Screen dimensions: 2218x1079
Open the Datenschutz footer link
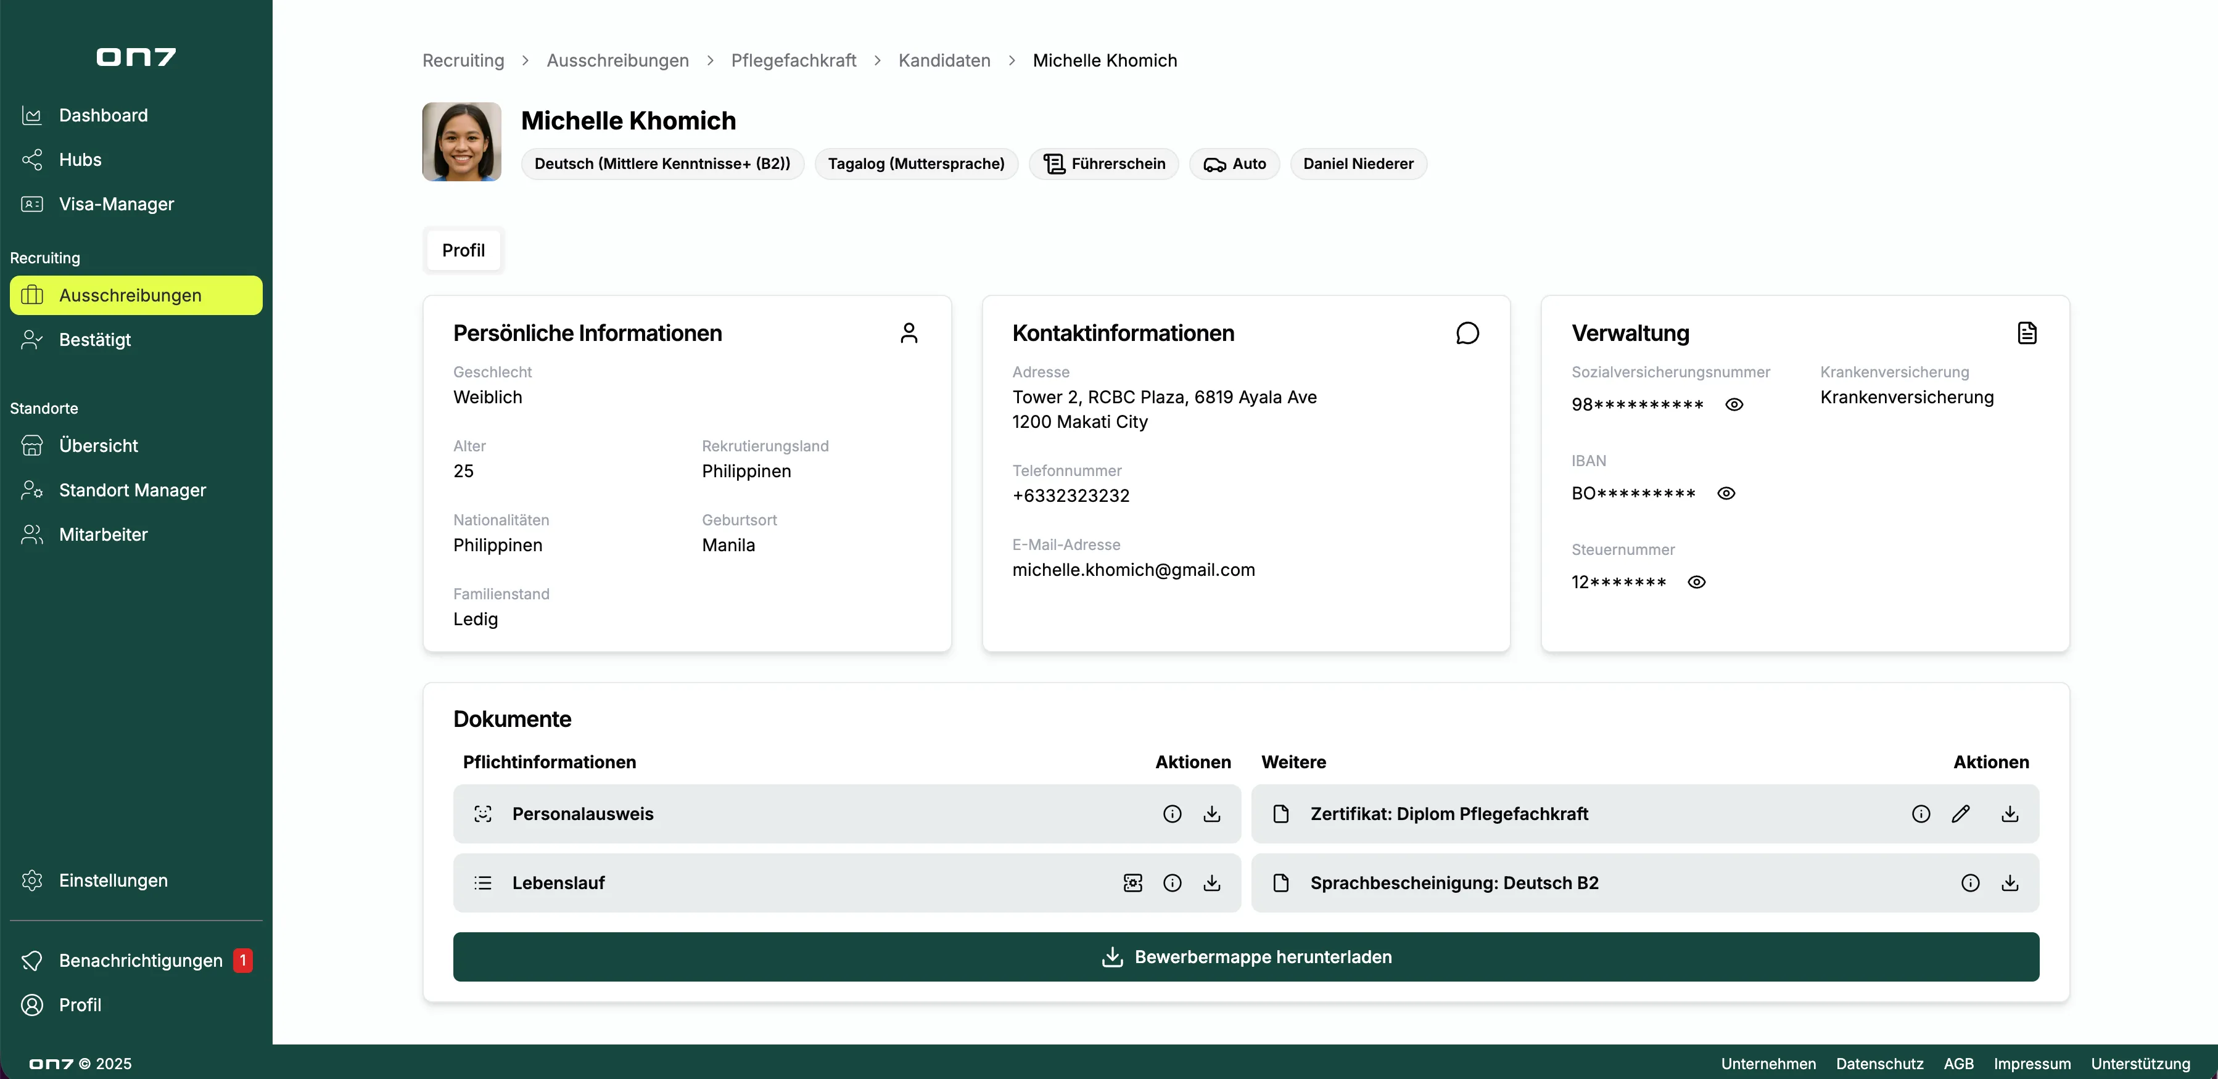point(1879,1064)
